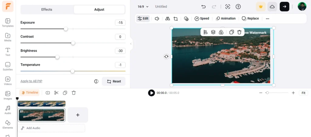
Task: Click the Untitled project name field
Action: pos(161,7)
